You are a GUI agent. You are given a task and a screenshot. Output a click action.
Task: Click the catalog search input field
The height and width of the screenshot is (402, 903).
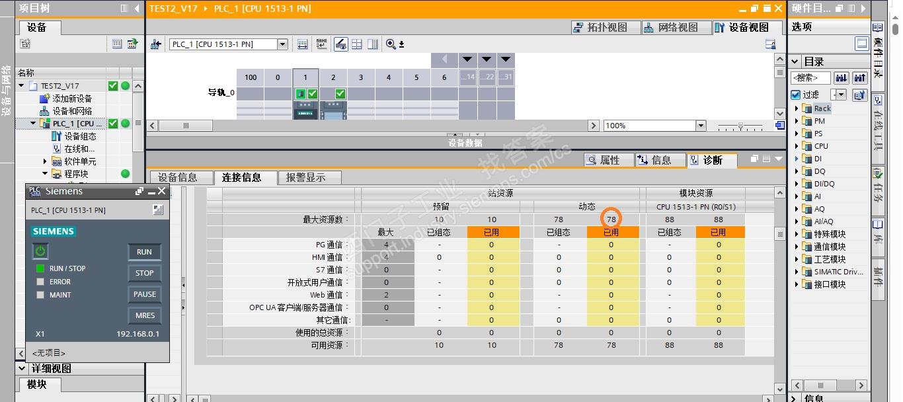pyautogui.click(x=811, y=77)
